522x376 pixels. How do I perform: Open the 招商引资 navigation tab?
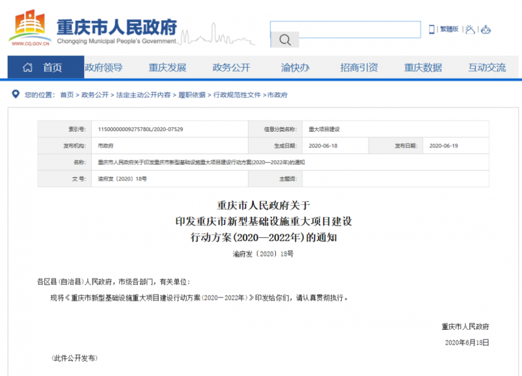pos(359,67)
